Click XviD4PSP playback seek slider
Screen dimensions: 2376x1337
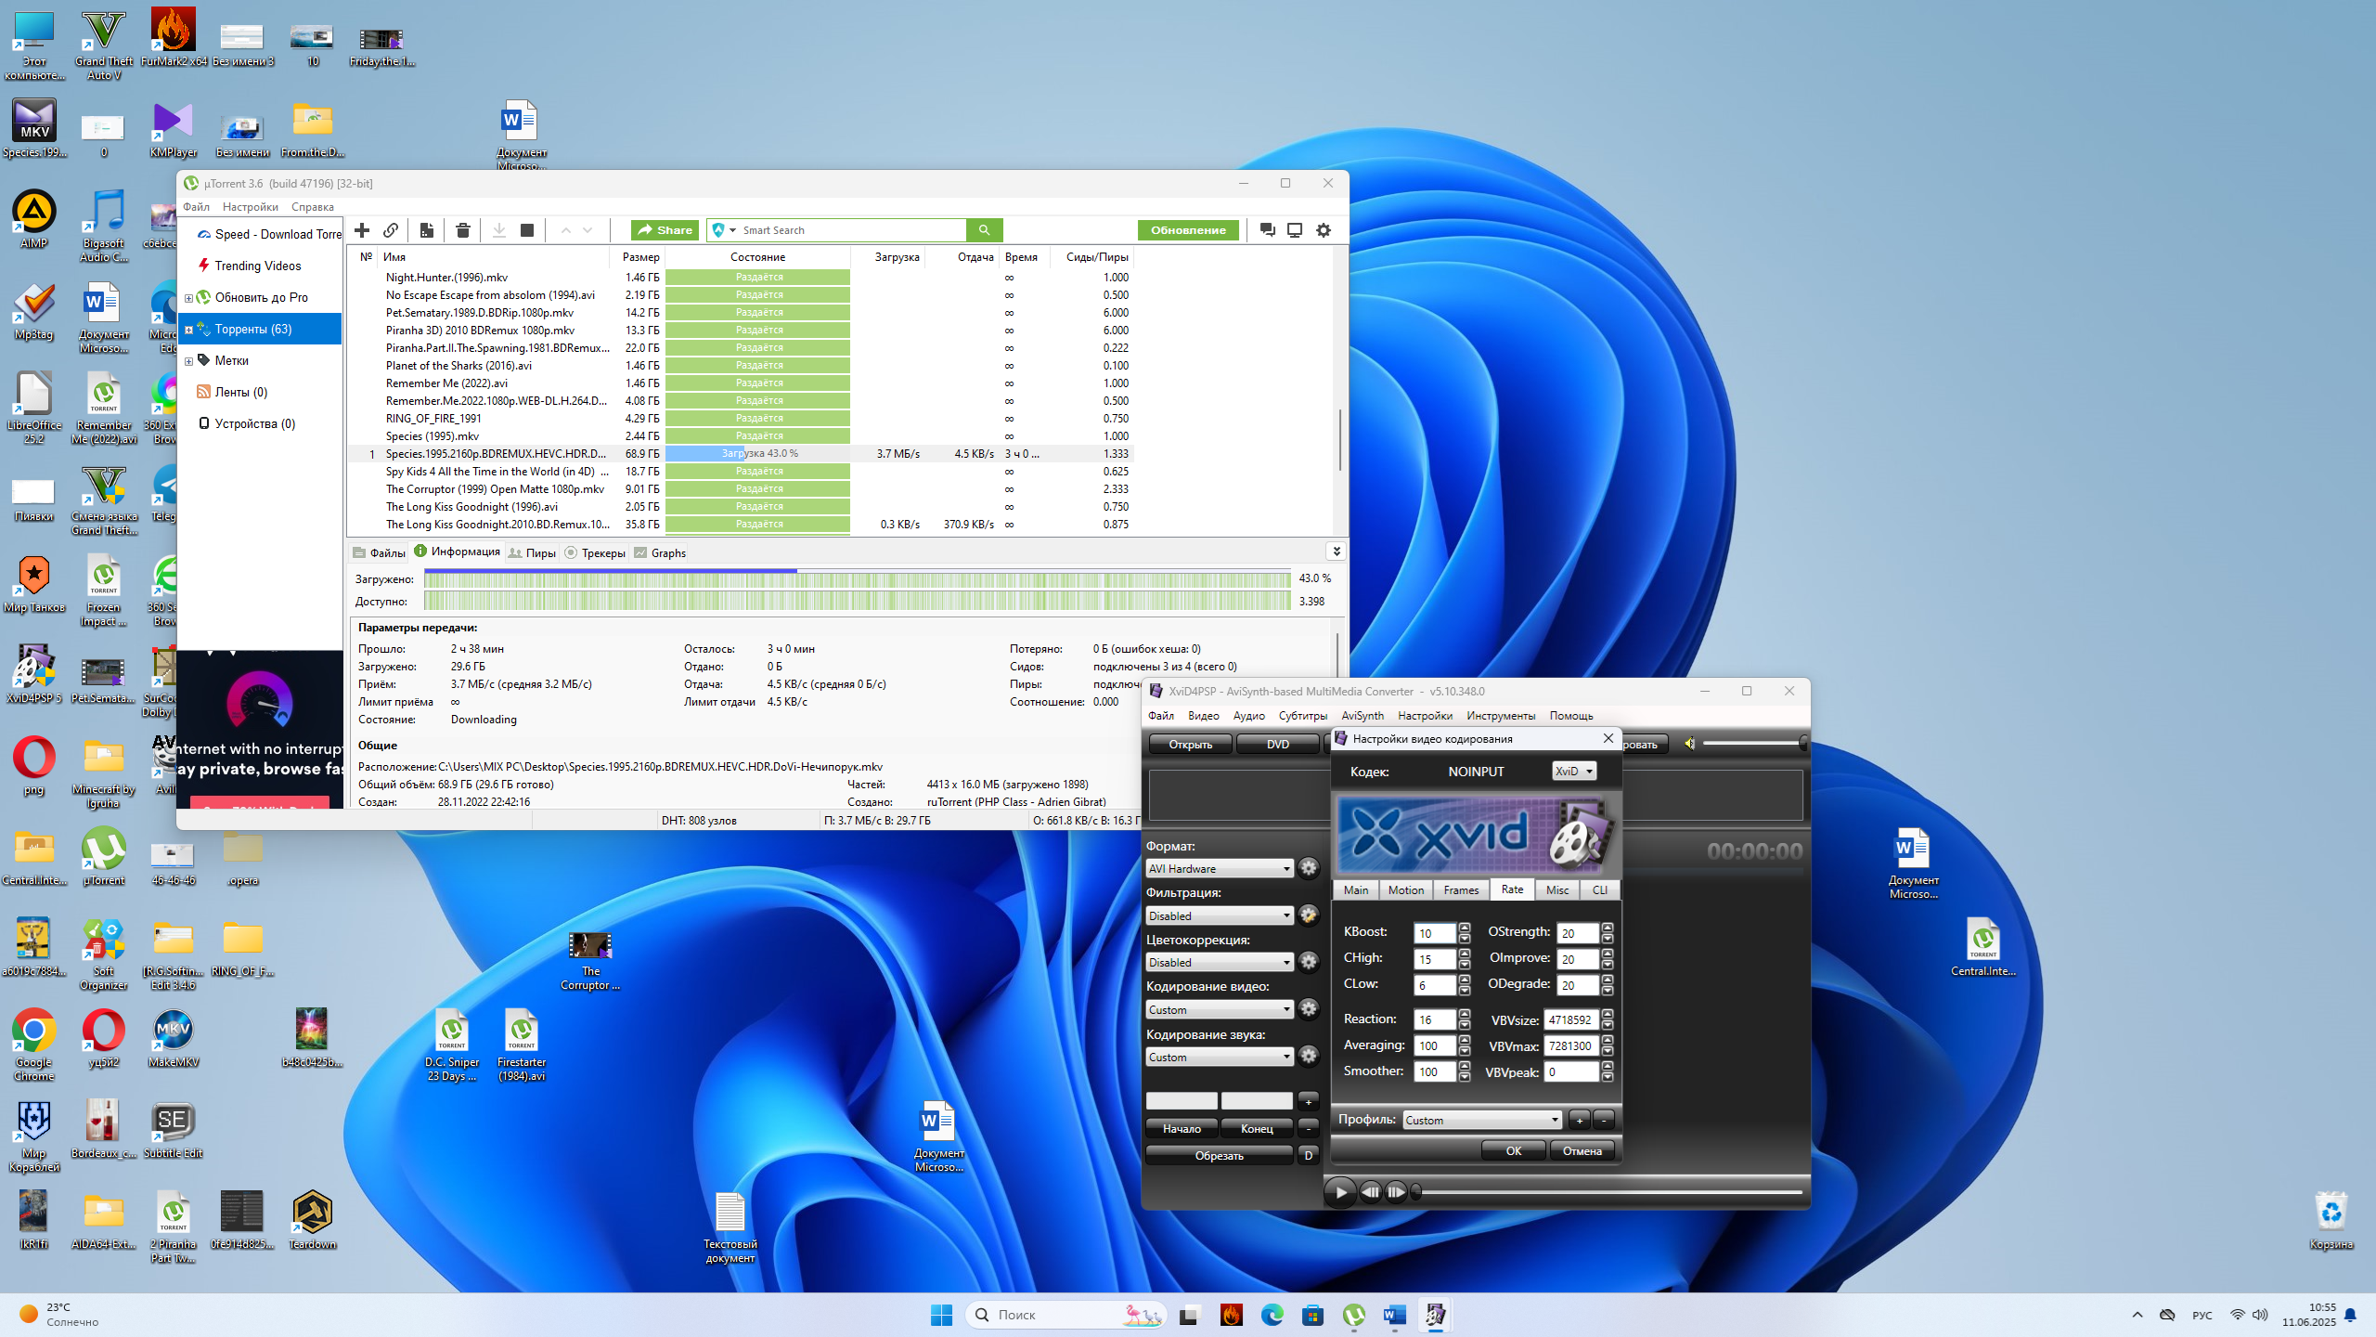click(x=1608, y=1192)
